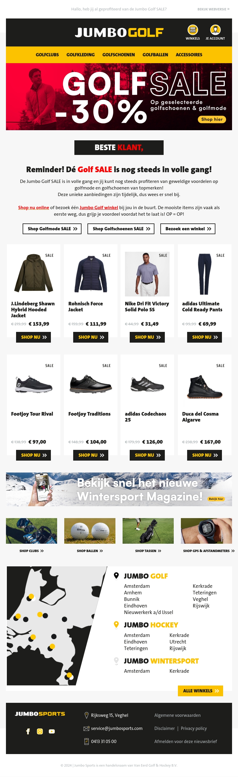Click the email envelope icon in footer
238x777 pixels.
pos(87,728)
